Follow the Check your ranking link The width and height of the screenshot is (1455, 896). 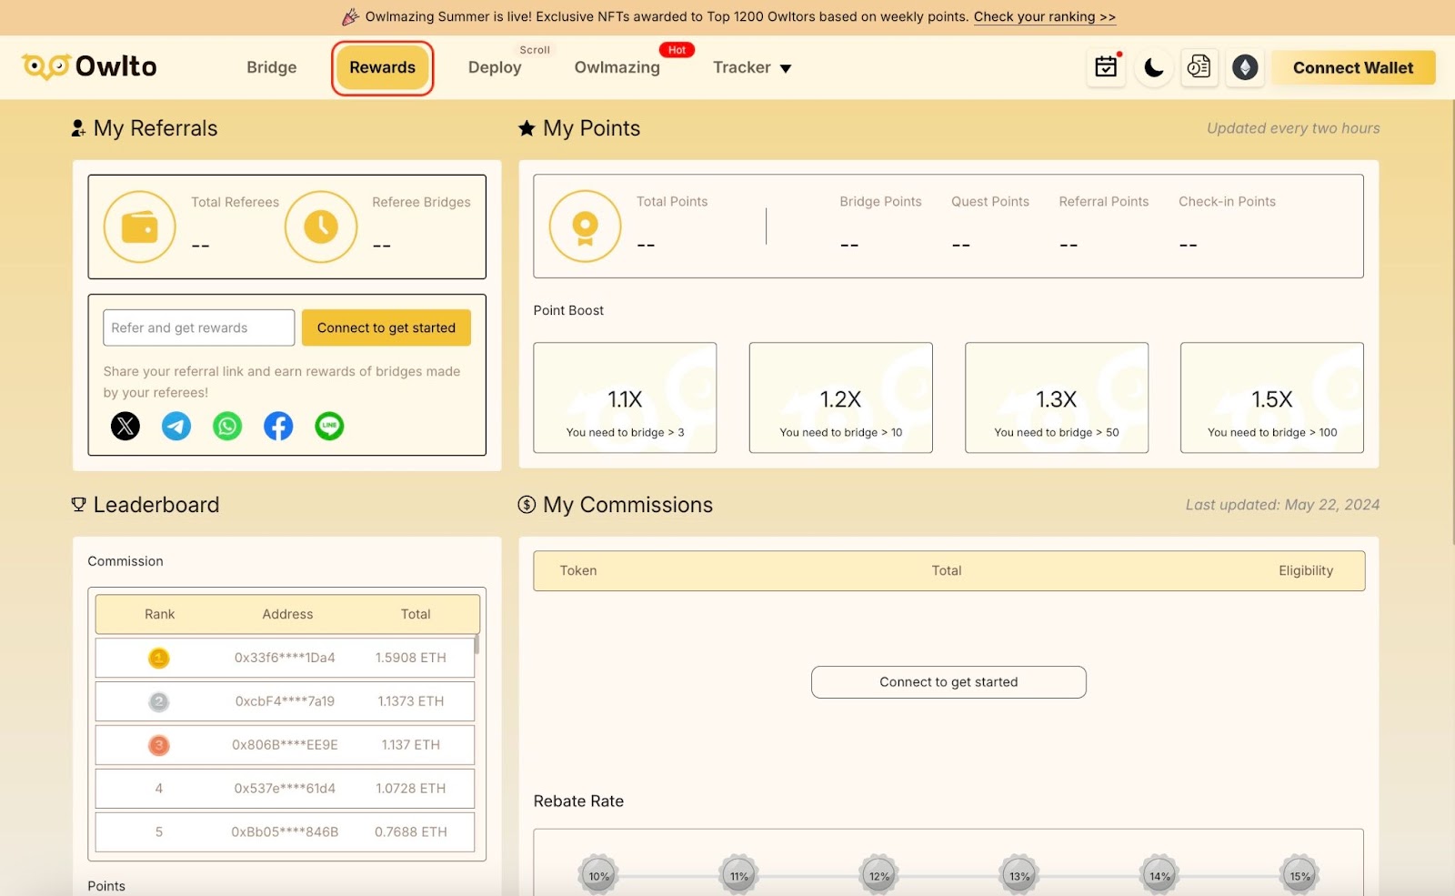tap(1045, 16)
